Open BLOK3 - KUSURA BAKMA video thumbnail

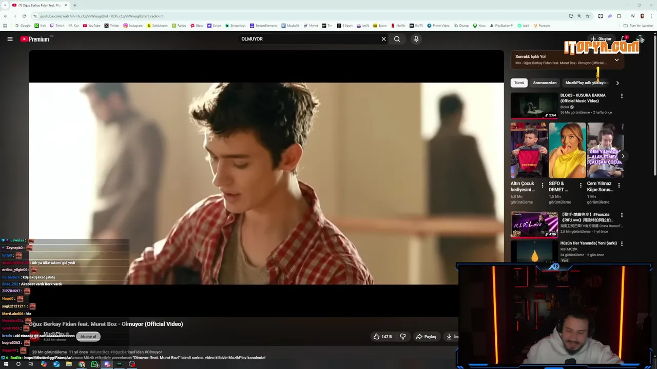click(x=534, y=106)
